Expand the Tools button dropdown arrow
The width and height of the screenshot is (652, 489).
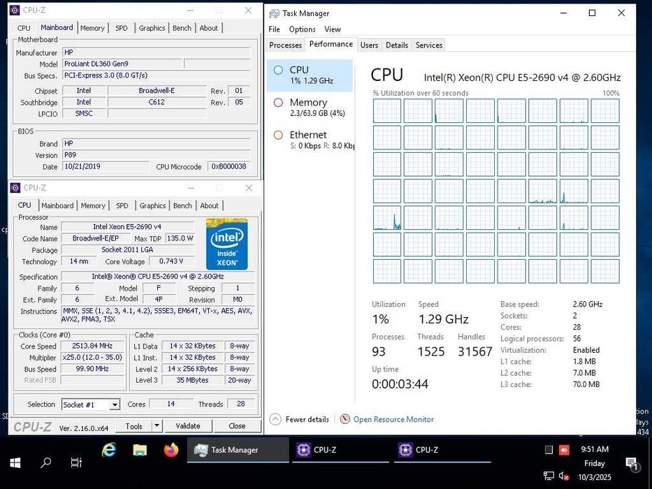pos(157,426)
